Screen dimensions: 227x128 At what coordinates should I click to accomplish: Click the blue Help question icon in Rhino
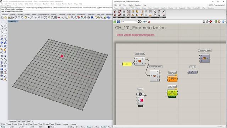(x=109, y=17)
